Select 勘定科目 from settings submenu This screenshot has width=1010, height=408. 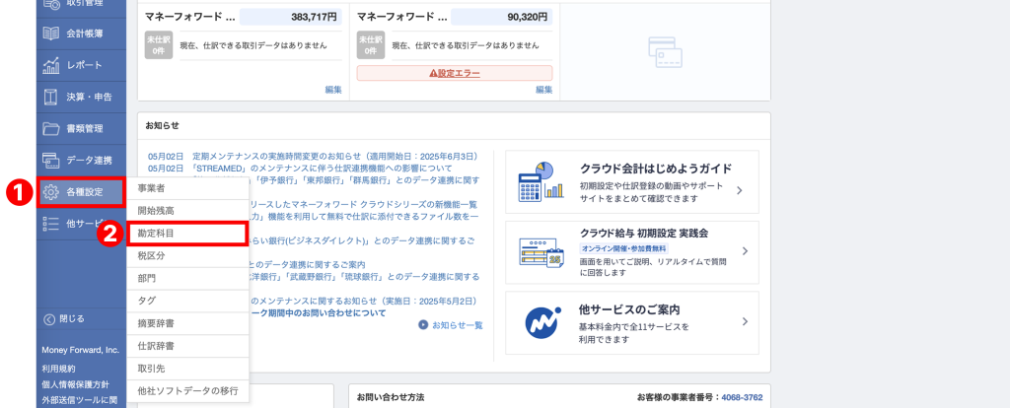(187, 234)
